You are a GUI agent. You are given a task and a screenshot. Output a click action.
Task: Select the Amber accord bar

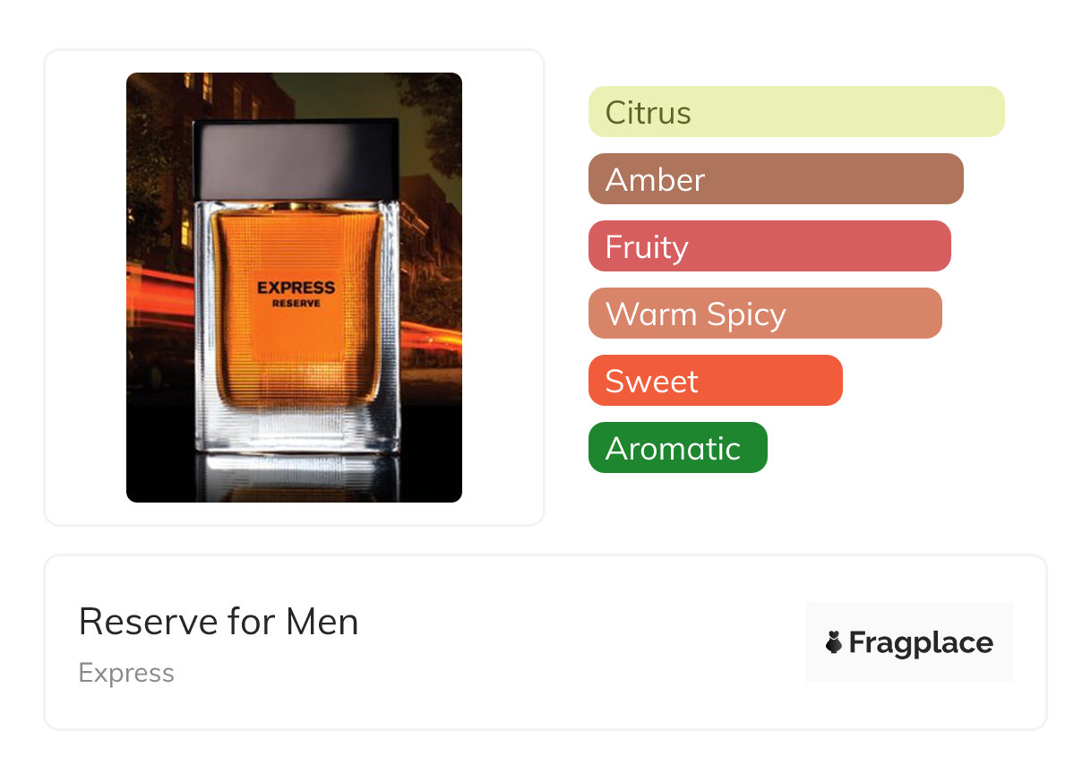pyautogui.click(x=776, y=179)
